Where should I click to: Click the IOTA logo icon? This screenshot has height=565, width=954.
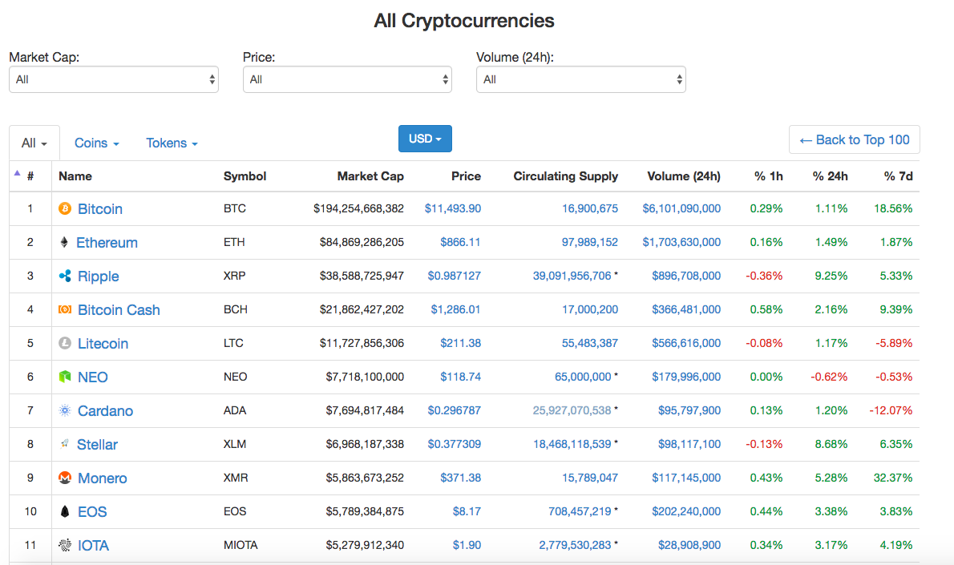tap(64, 545)
